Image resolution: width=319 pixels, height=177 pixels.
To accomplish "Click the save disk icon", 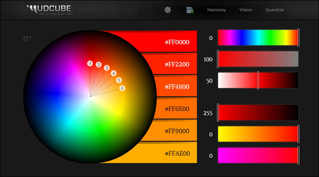I will [x=190, y=10].
